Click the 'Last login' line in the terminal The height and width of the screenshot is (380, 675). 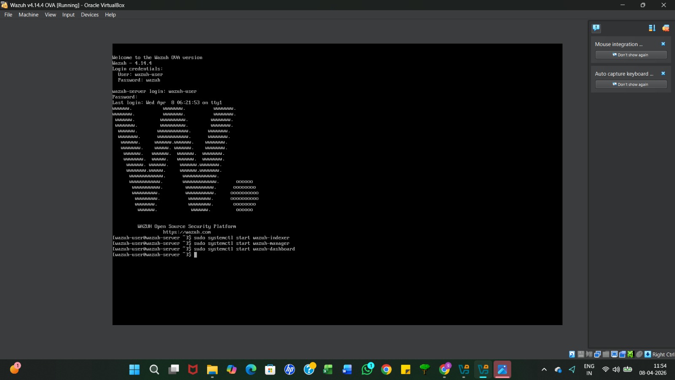pos(167,103)
